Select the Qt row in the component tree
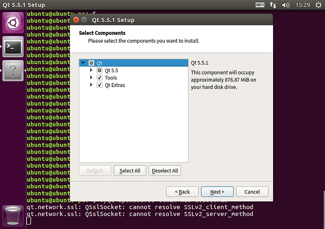Screen dimensions: 325x229 tap(134, 63)
